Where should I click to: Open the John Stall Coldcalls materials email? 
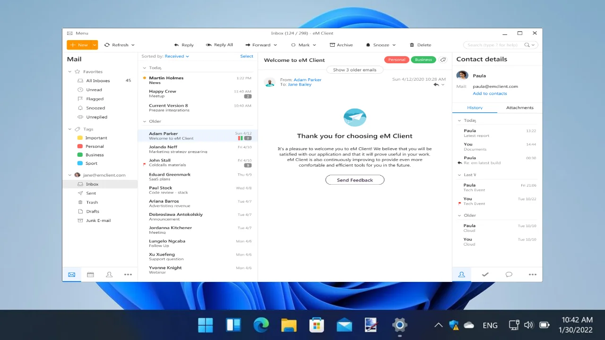coord(198,162)
